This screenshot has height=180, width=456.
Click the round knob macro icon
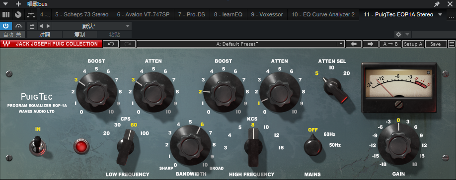(18, 14)
